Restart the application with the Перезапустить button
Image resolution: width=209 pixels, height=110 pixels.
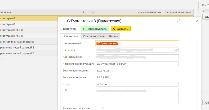click(95, 29)
